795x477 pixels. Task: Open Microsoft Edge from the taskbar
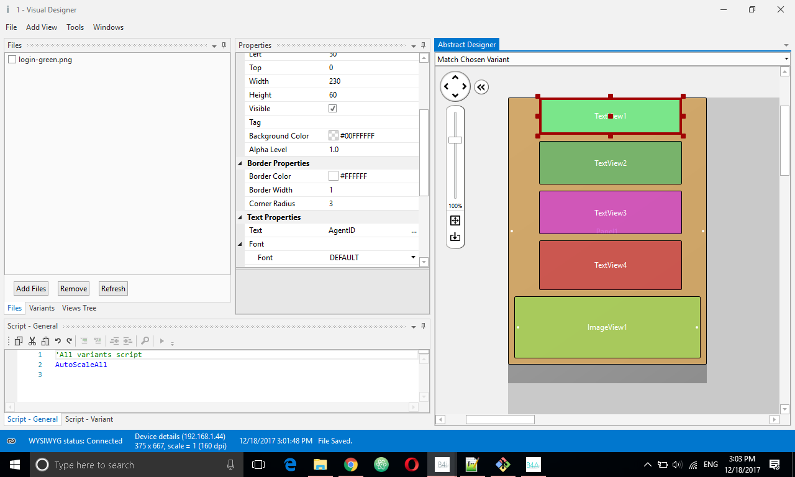(290, 465)
